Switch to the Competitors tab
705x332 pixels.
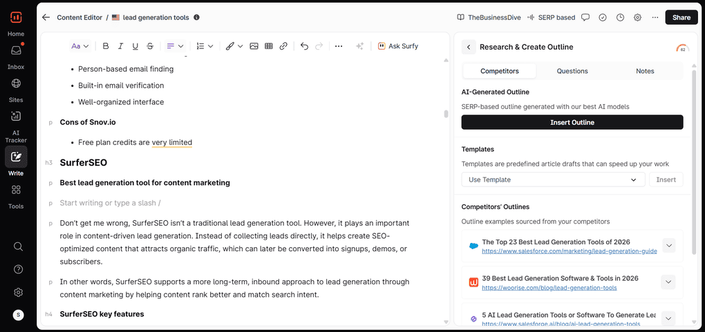500,71
